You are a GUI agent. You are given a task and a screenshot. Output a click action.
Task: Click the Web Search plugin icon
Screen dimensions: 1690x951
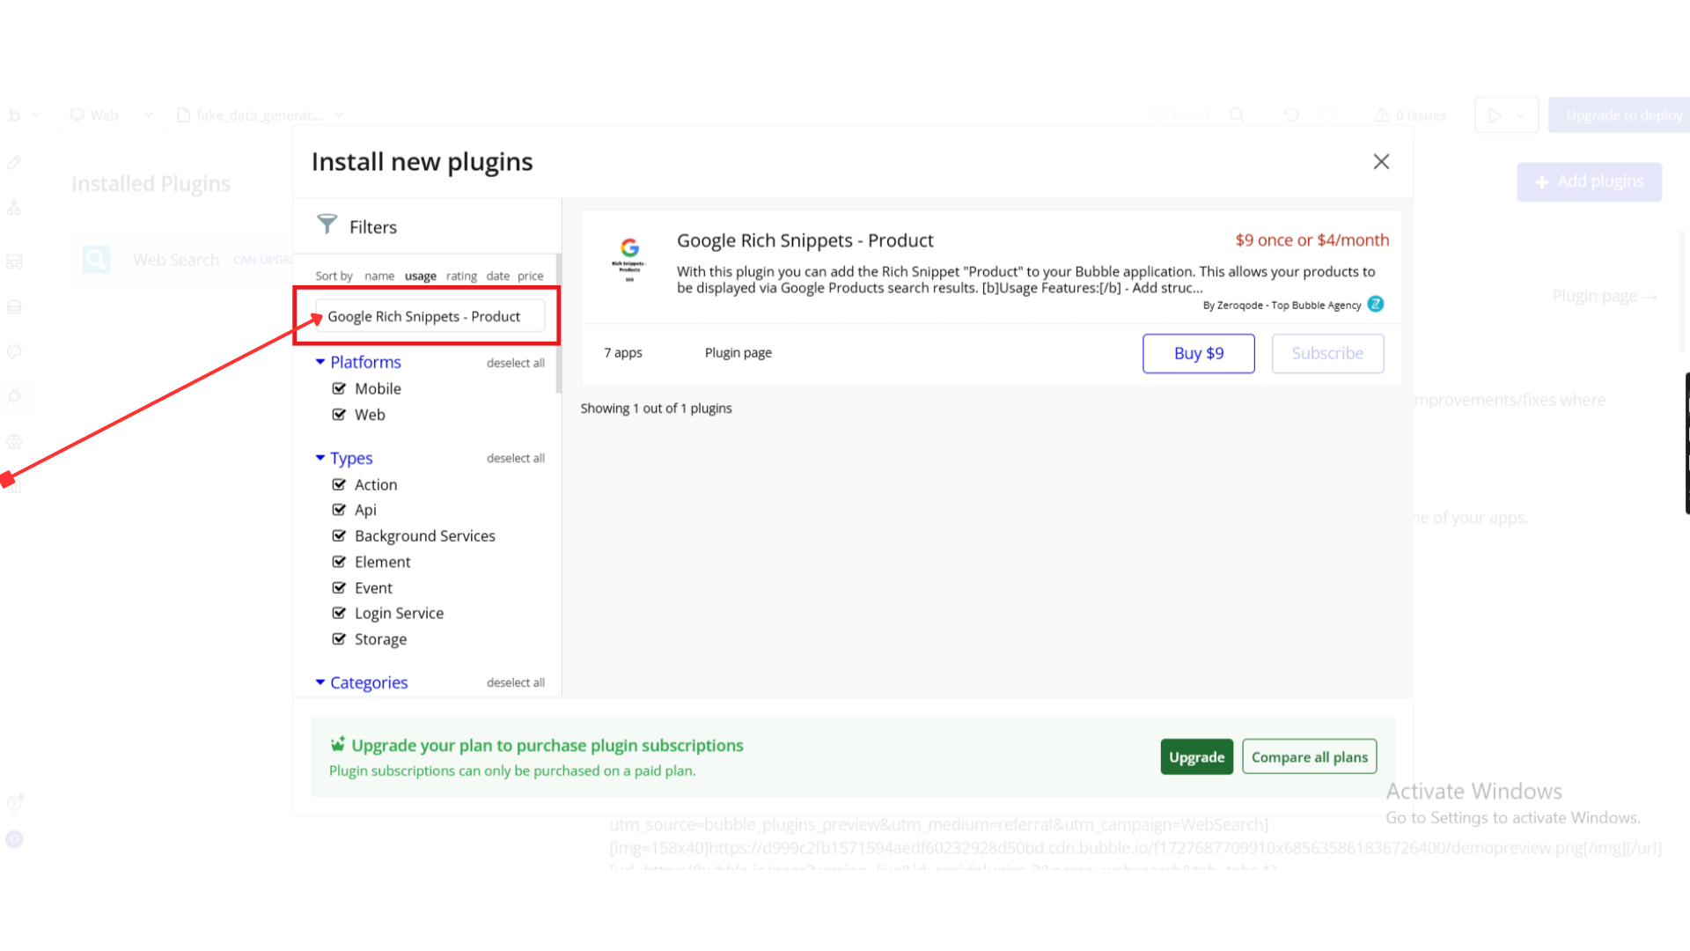97,260
